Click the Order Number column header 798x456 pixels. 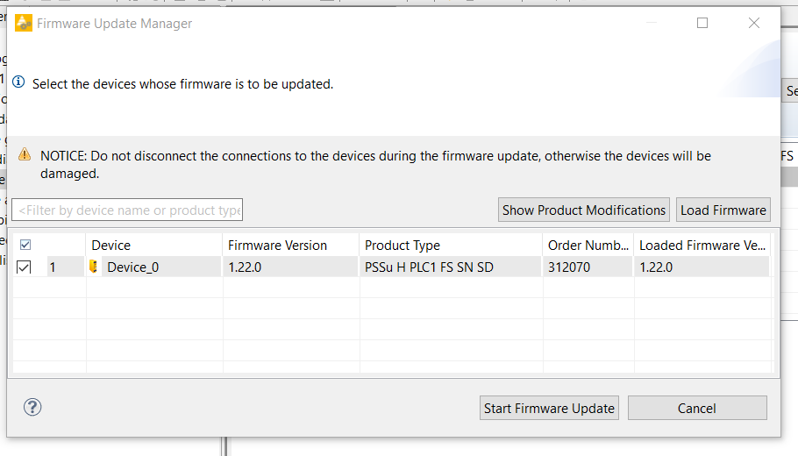click(x=588, y=246)
